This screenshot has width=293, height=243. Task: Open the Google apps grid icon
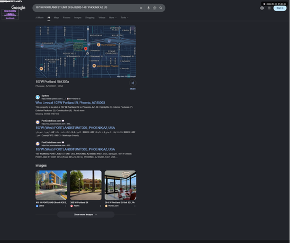click(269, 8)
